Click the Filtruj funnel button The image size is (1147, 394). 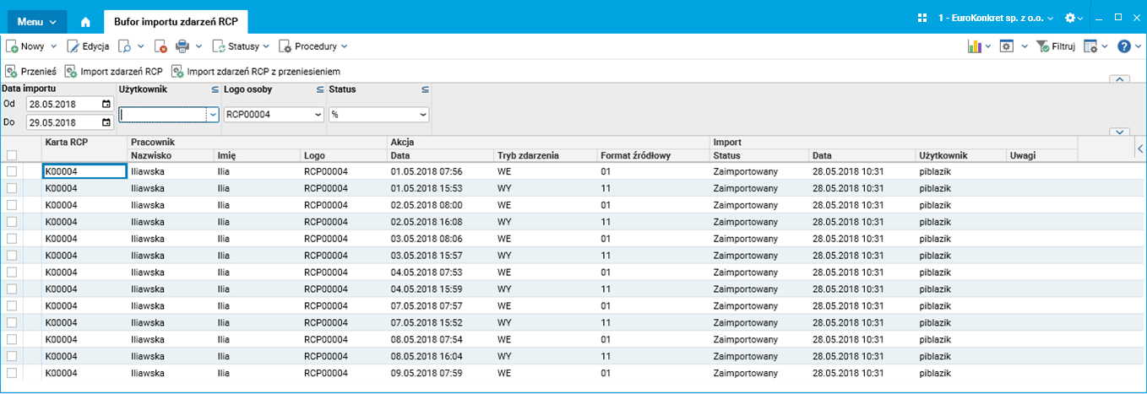point(1055,46)
